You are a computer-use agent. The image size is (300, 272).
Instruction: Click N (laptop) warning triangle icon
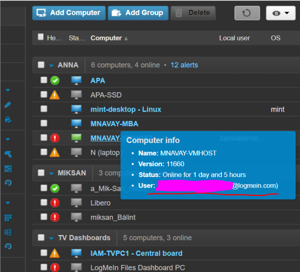pyautogui.click(x=54, y=152)
